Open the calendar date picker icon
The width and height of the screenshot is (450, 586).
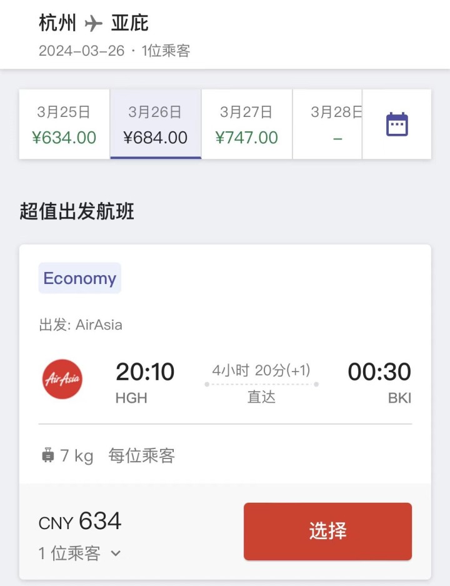click(397, 124)
